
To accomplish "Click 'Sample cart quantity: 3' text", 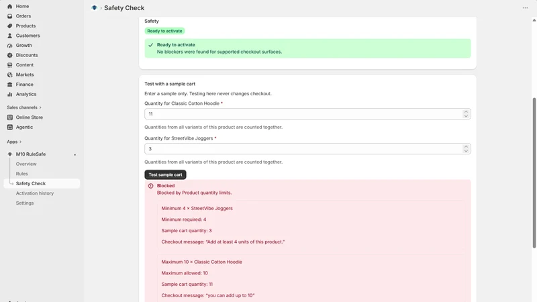I will pyautogui.click(x=187, y=231).
